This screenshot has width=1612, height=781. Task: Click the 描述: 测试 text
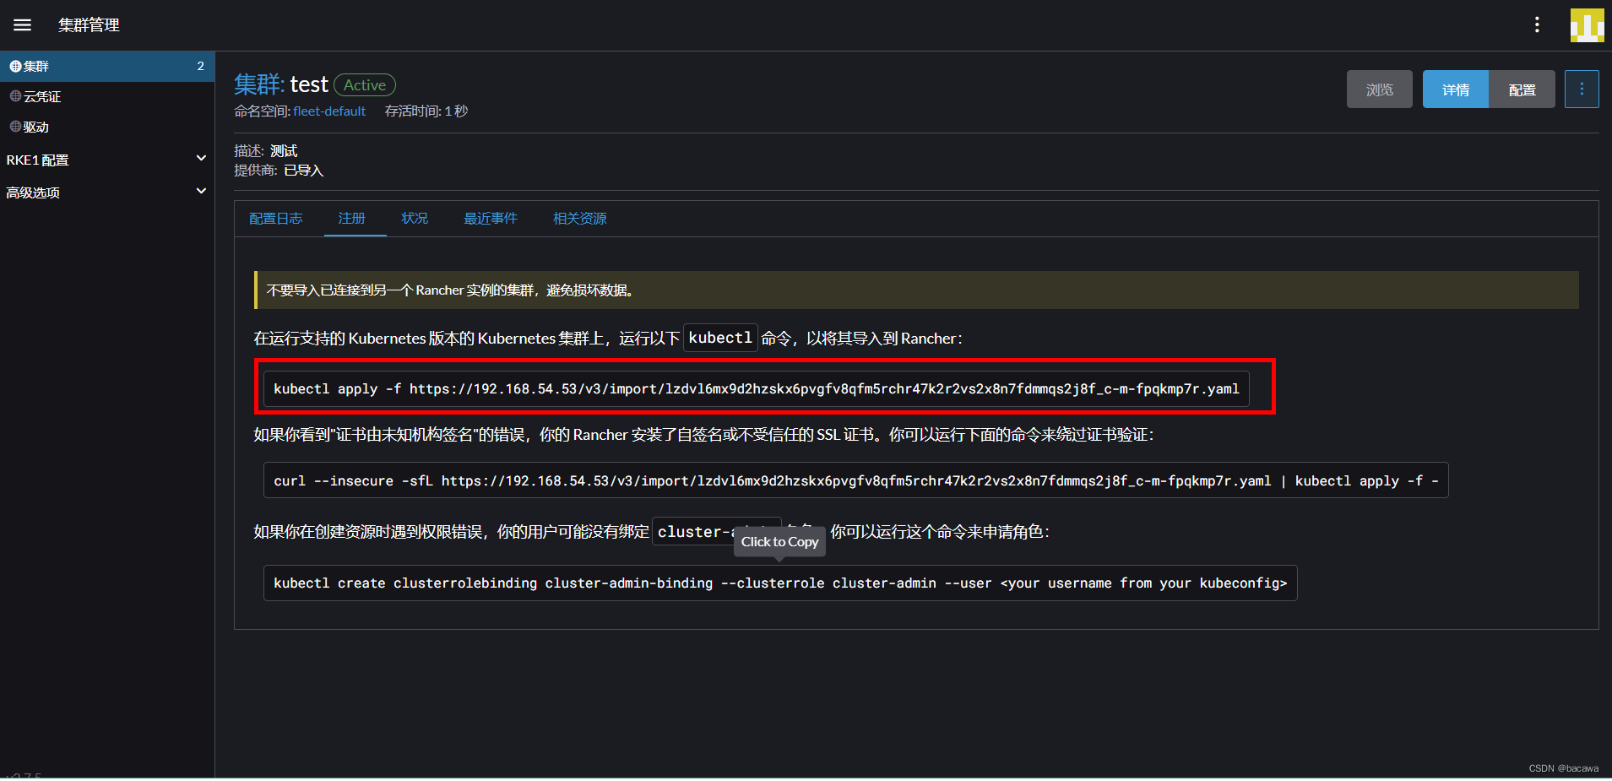coord(266,151)
